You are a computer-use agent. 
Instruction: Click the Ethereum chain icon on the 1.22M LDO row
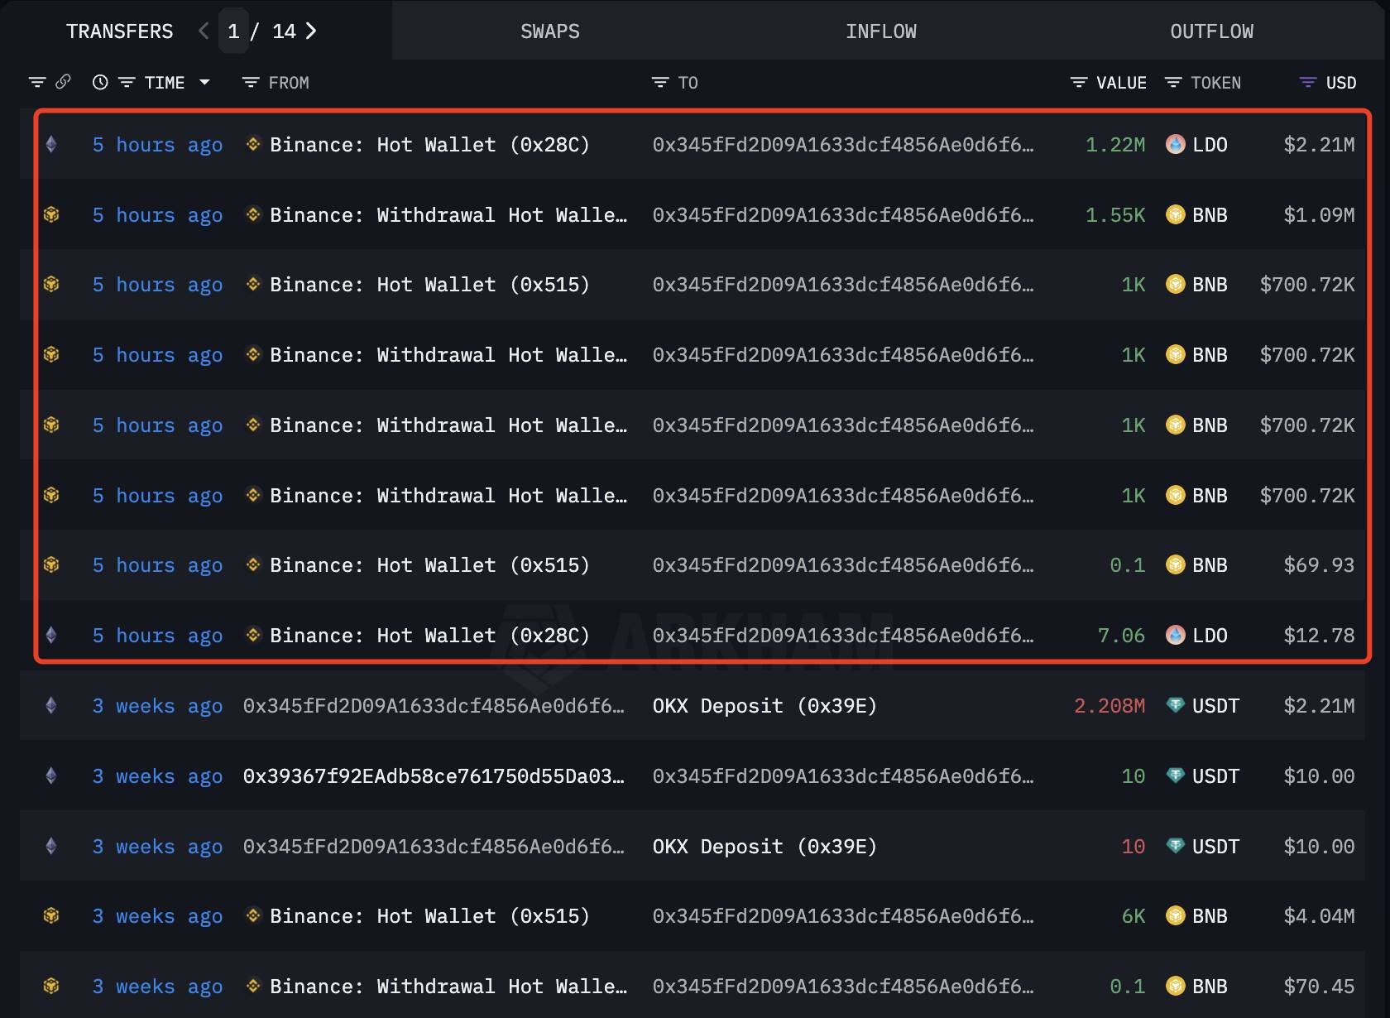pyautogui.click(x=51, y=145)
